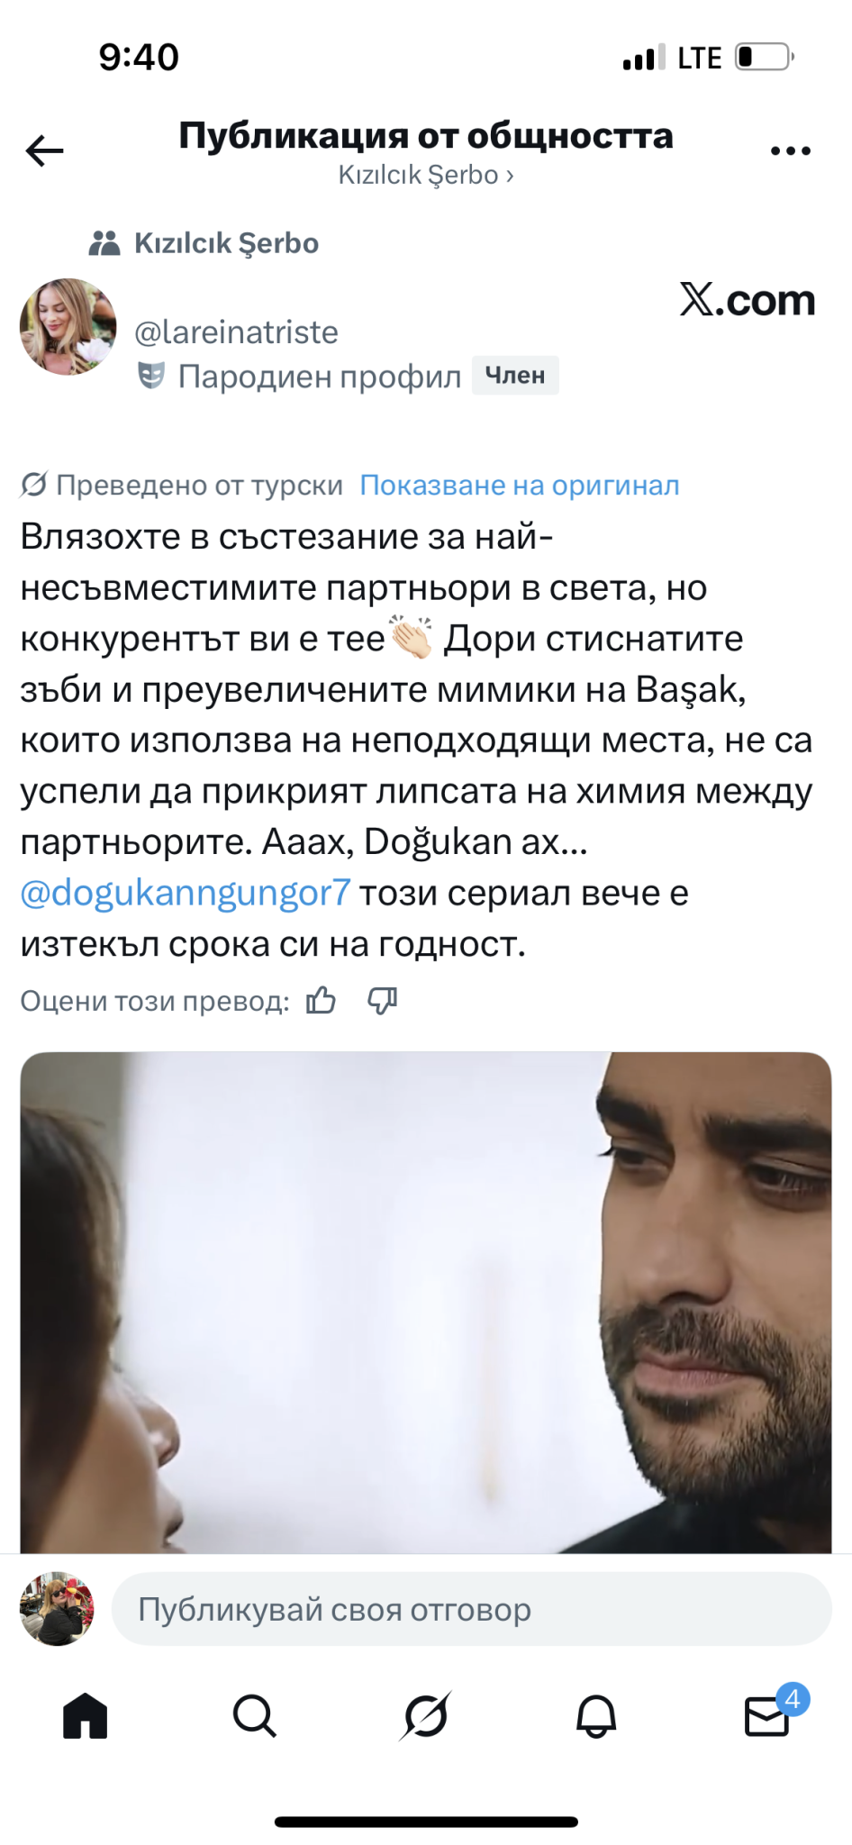
Task: Open the @dogukanngungor7 mention
Action: coord(186,893)
